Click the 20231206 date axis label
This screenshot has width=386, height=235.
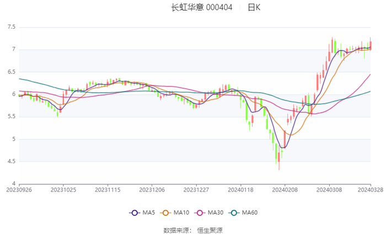(152, 190)
